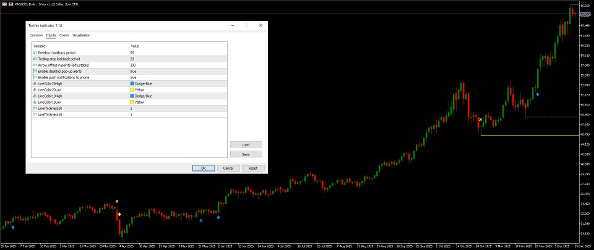Switch to the Colors tab
This screenshot has width=594, height=250.
(64, 35)
